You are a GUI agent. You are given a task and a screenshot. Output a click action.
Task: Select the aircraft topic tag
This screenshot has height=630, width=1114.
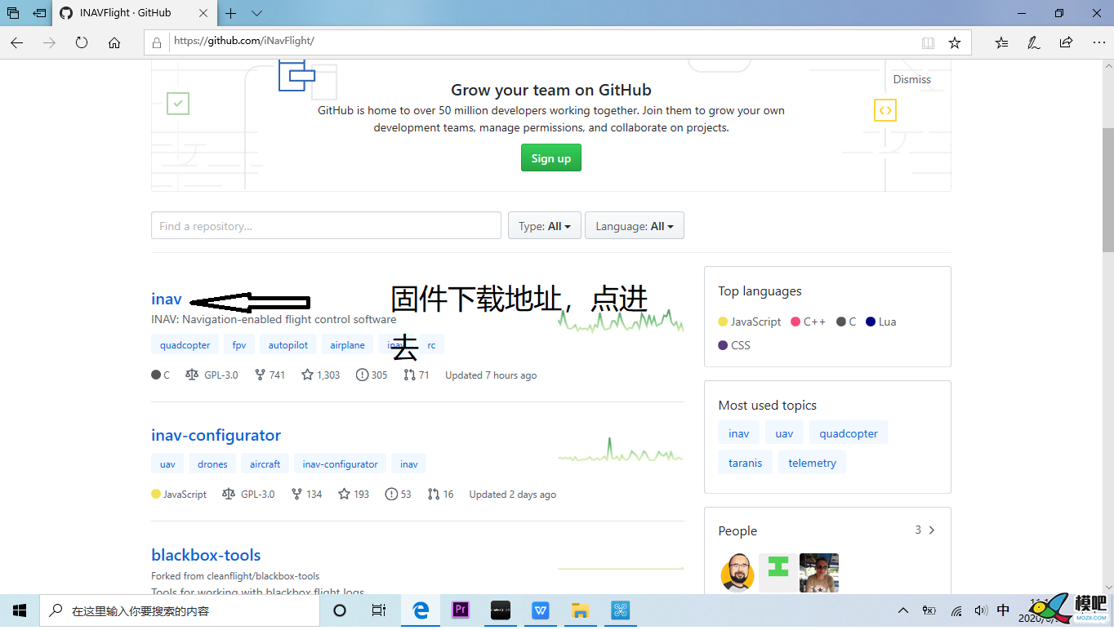tap(265, 464)
